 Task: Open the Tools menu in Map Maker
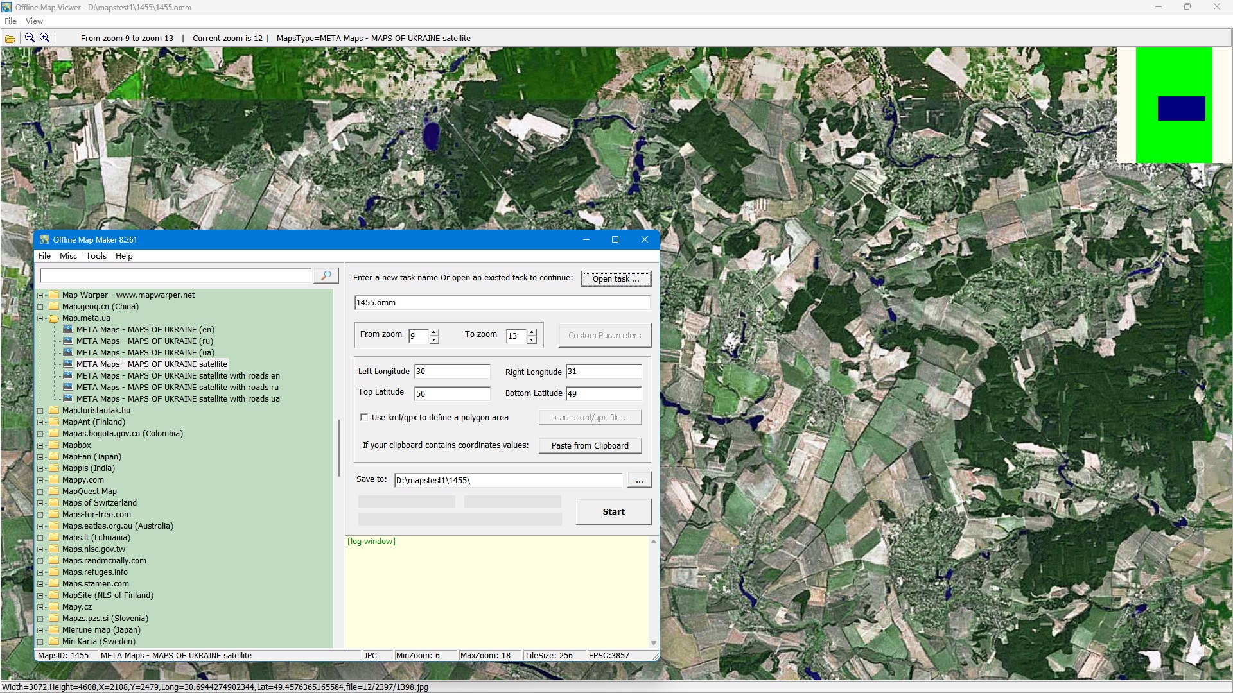point(96,256)
